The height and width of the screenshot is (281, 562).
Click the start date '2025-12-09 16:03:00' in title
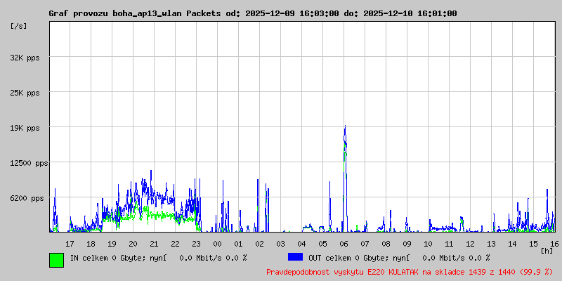tap(292, 13)
